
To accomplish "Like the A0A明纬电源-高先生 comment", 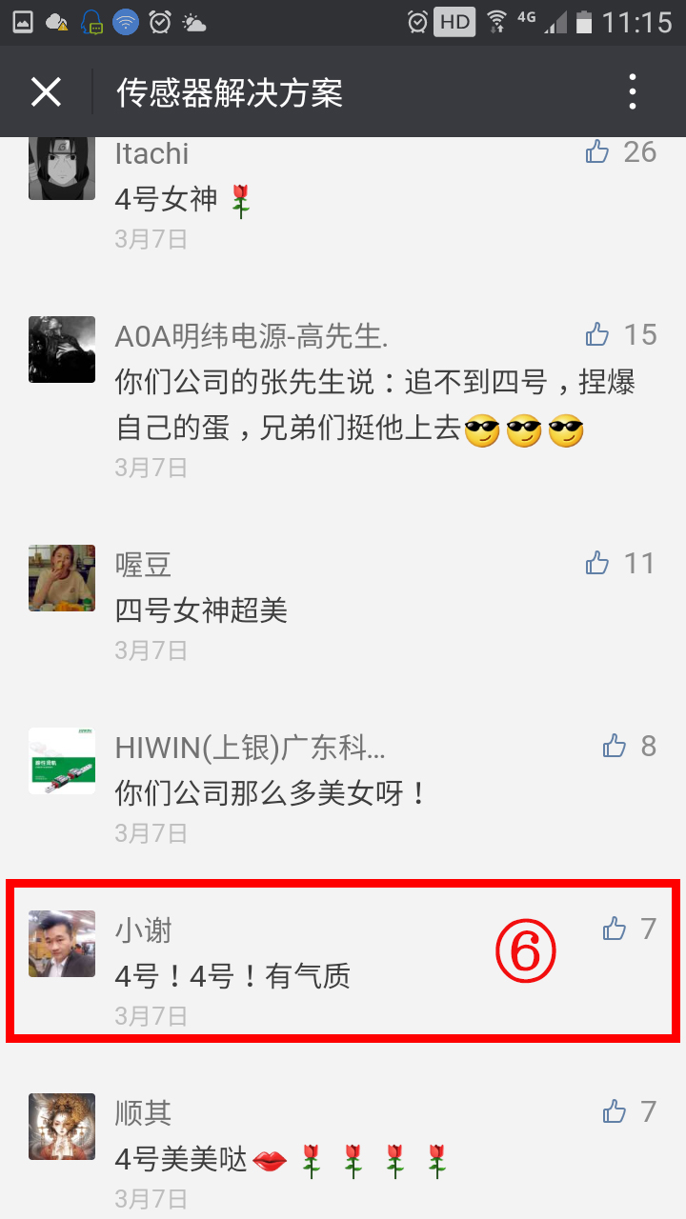I will click(x=597, y=334).
